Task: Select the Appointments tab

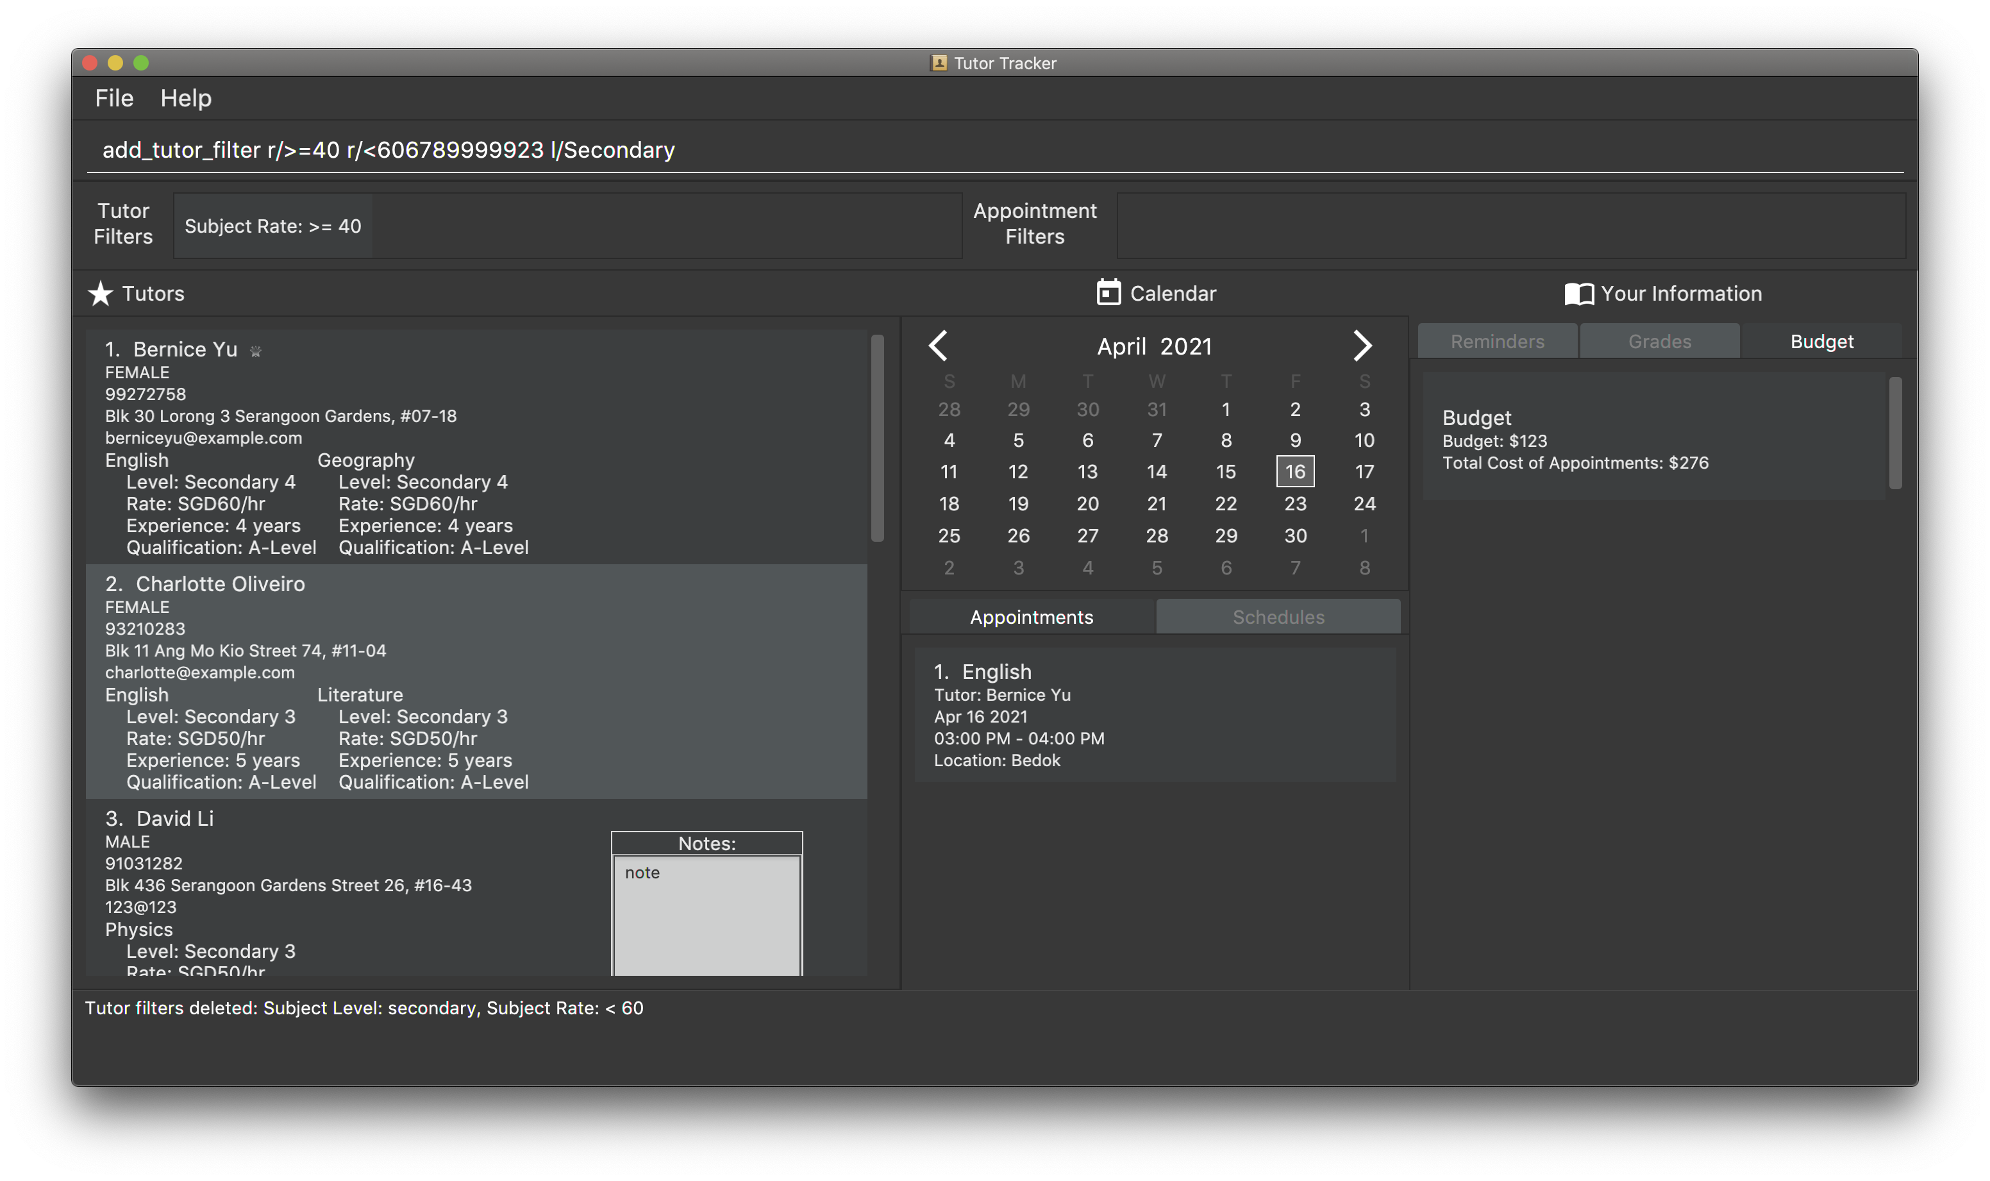Action: [x=1031, y=617]
